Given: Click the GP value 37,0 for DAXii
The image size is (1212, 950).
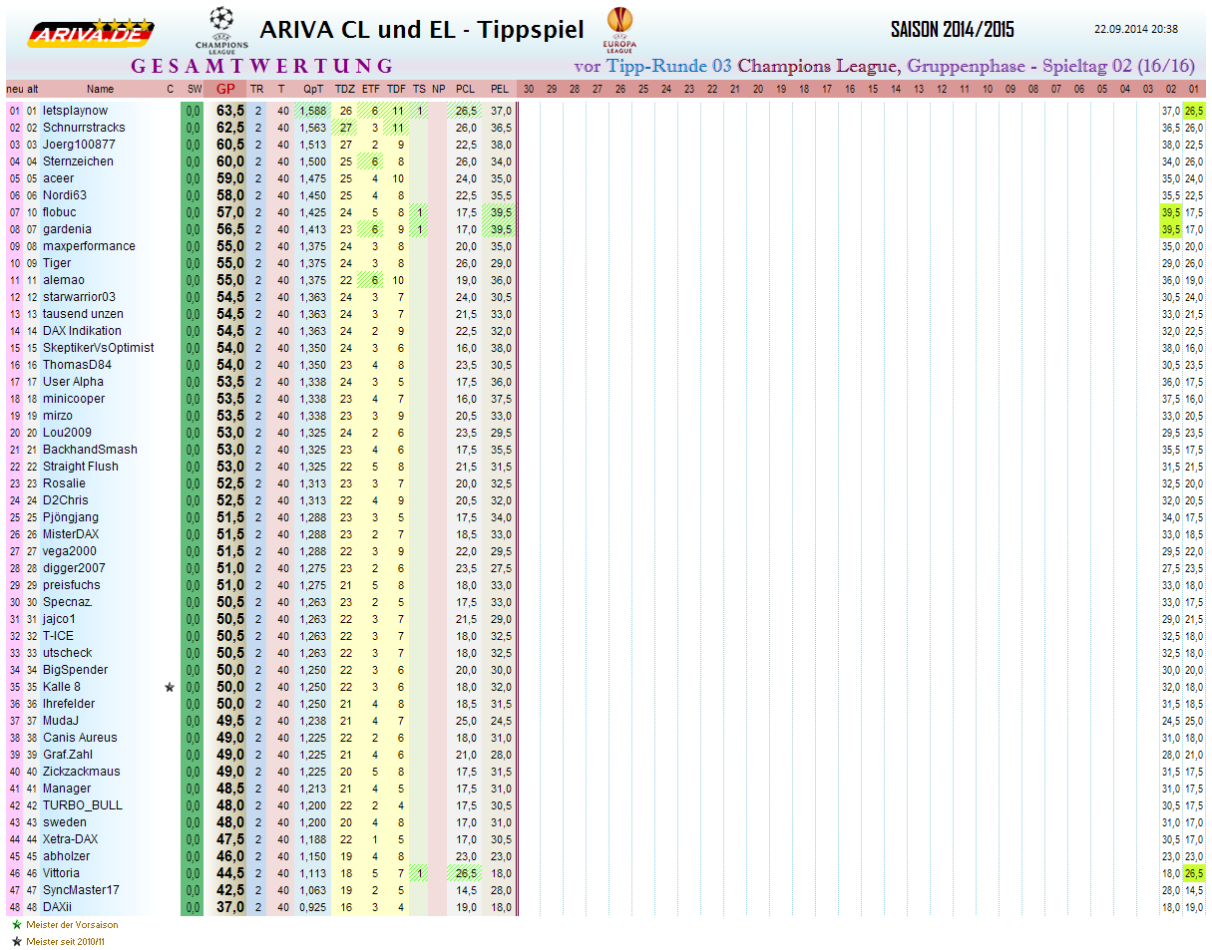Looking at the screenshot, I should coord(231,907).
